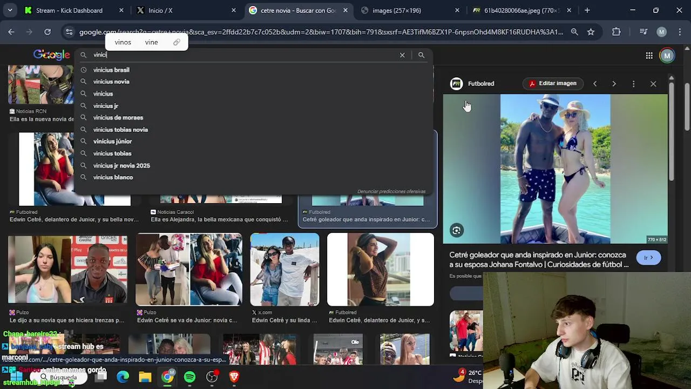Image resolution: width=691 pixels, height=389 pixels.
Task: Go back to the previous page
Action: tap(11, 32)
